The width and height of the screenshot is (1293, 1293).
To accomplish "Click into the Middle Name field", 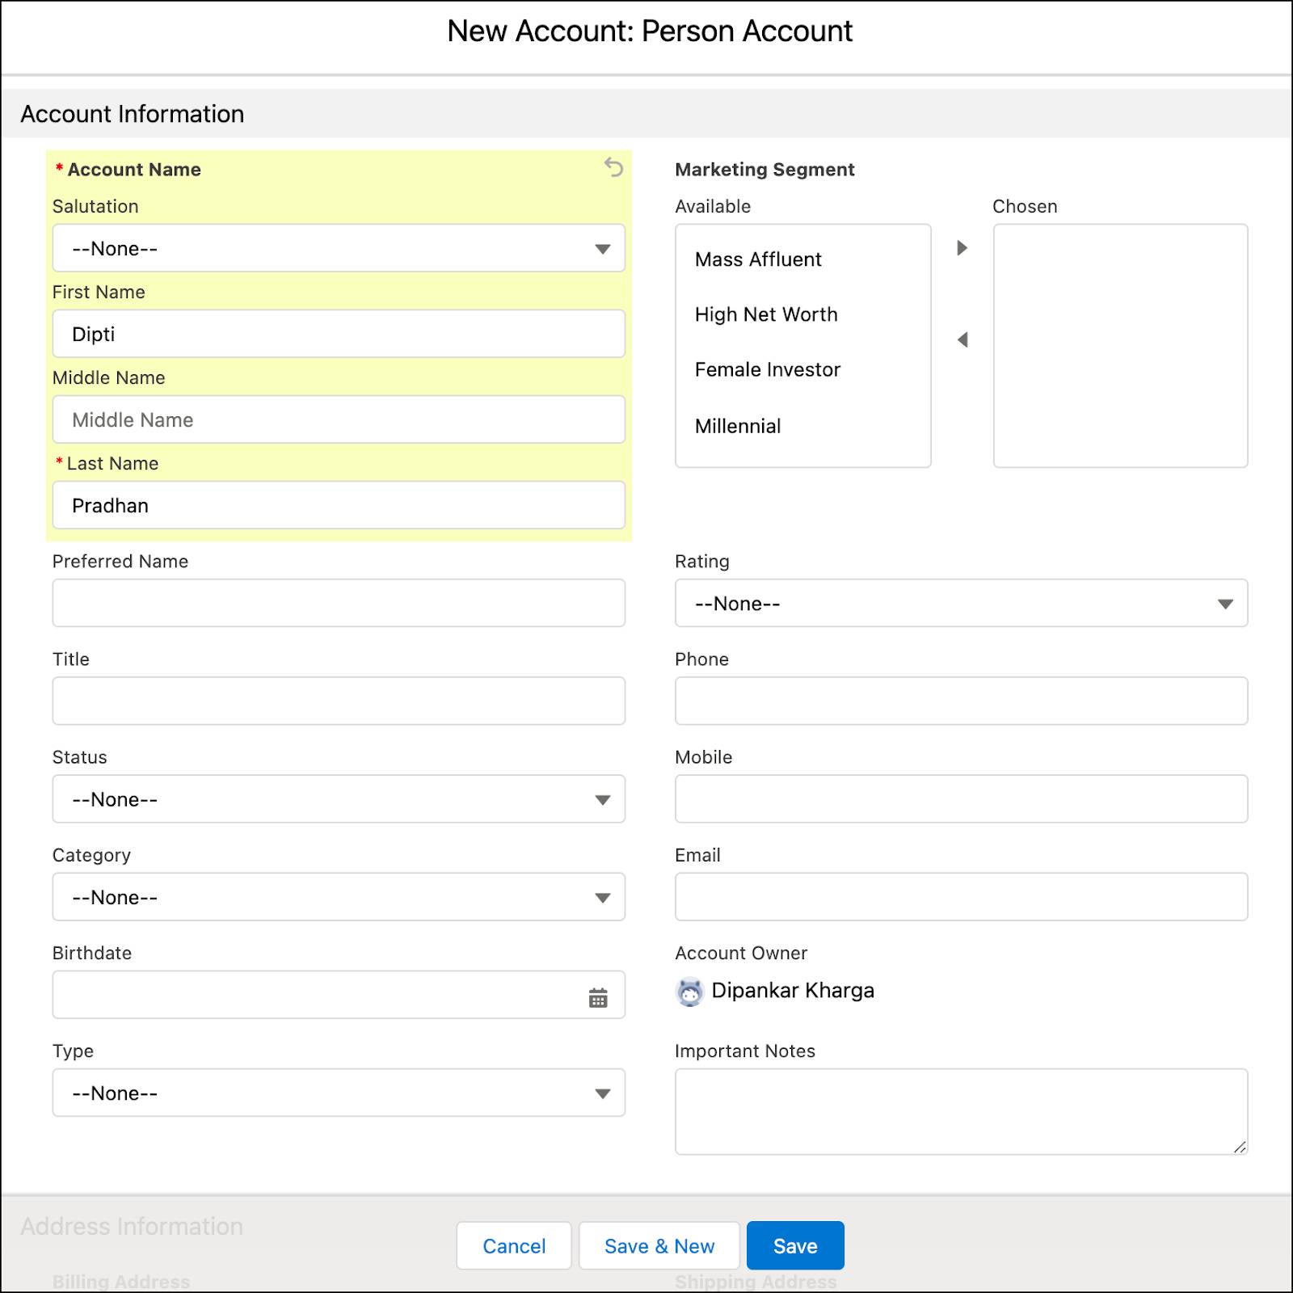I will point(339,419).
